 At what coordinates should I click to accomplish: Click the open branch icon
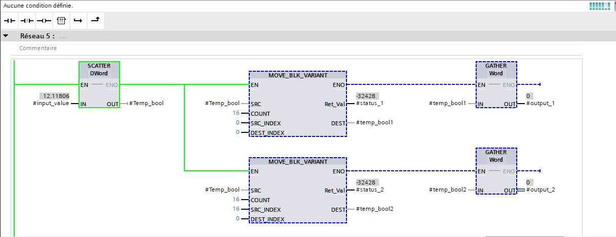click(78, 21)
